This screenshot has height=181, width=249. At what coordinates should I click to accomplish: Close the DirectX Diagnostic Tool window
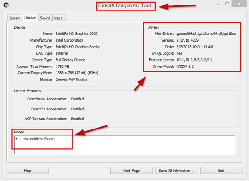click(239, 4)
